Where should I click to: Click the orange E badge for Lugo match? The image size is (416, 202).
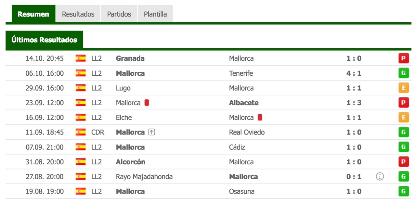[x=403, y=88]
